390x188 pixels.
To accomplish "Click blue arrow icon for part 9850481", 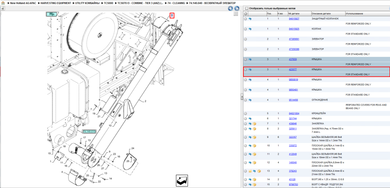I will (x=250, y=90).
